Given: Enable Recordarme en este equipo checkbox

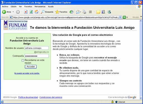Looking at the screenshot, I should (23, 60).
